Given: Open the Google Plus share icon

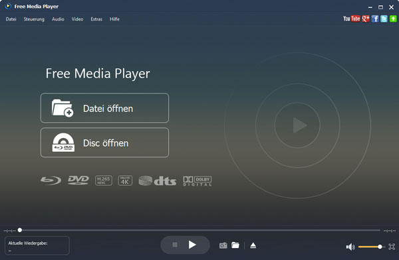Looking at the screenshot, I should click(x=366, y=19).
